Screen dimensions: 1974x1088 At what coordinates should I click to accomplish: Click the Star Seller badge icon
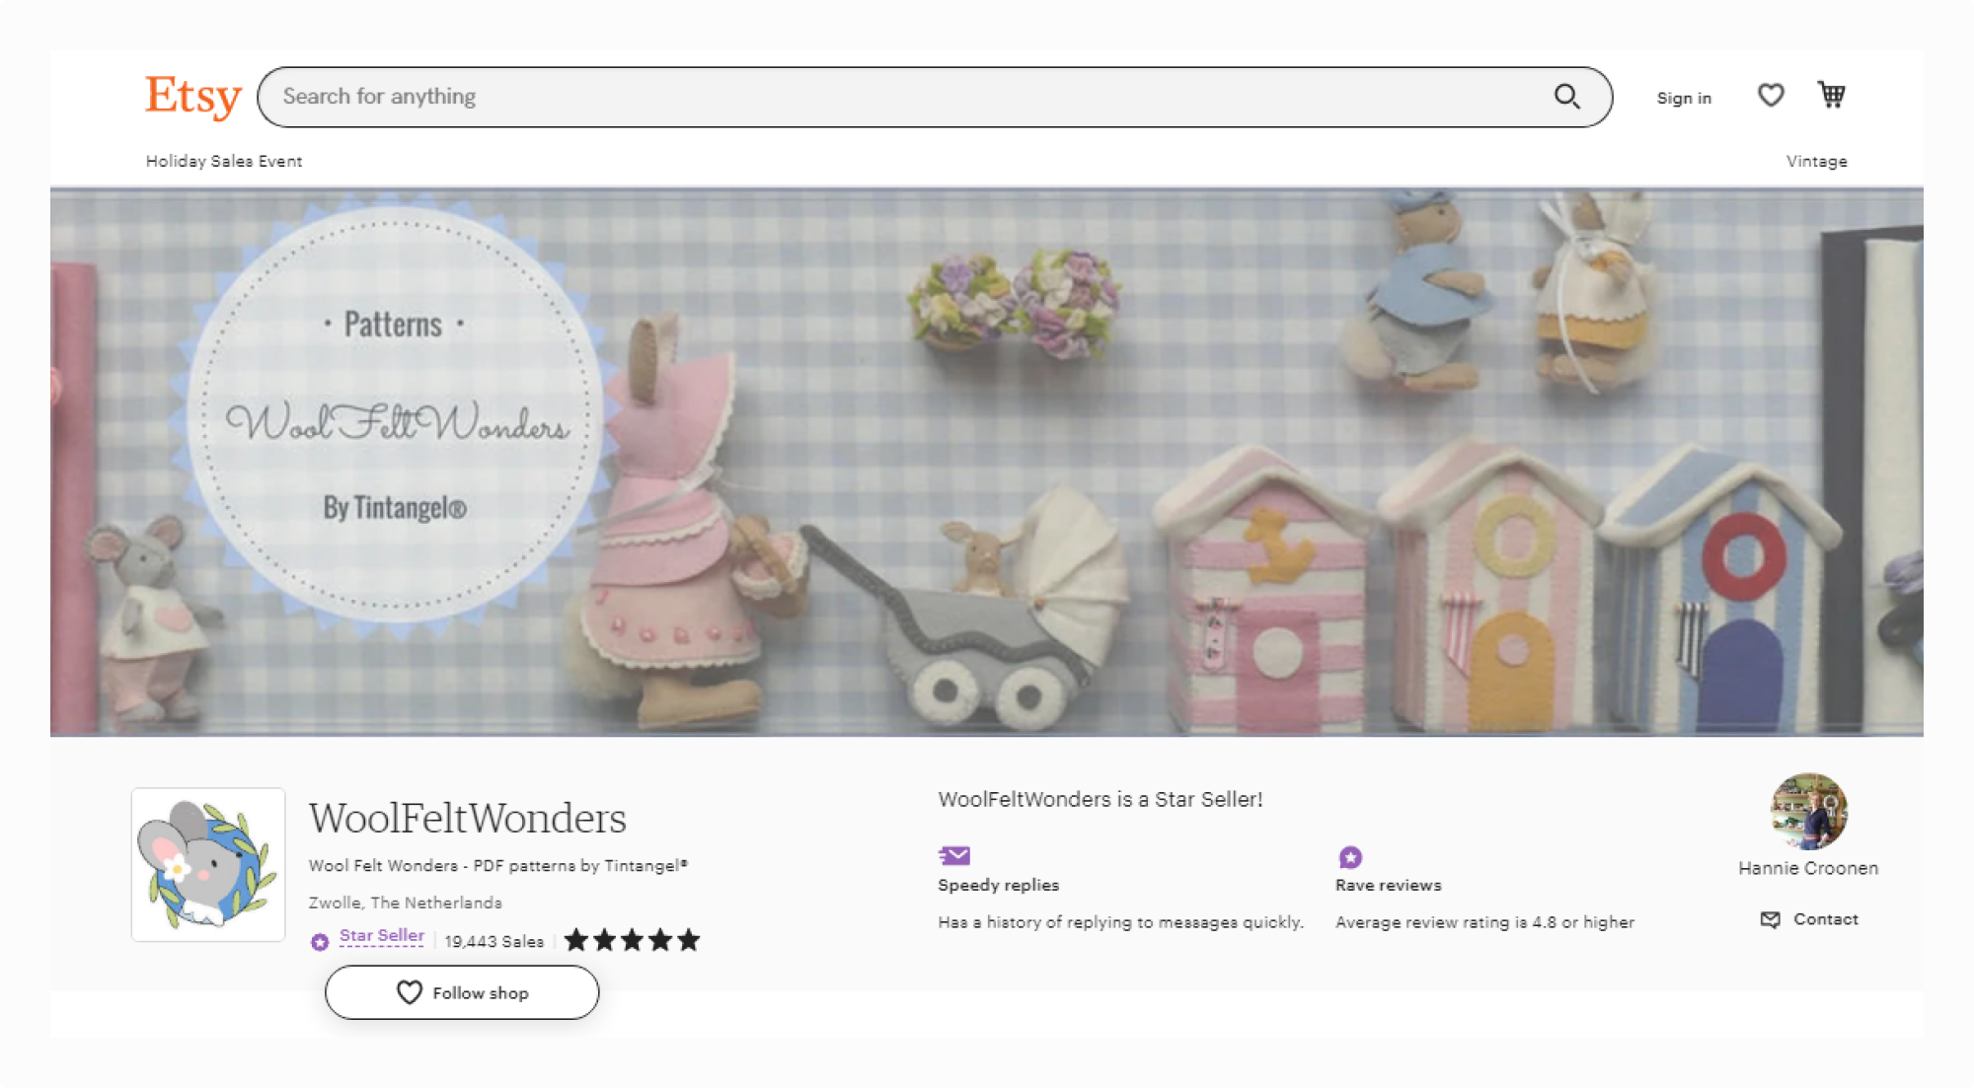tap(320, 942)
